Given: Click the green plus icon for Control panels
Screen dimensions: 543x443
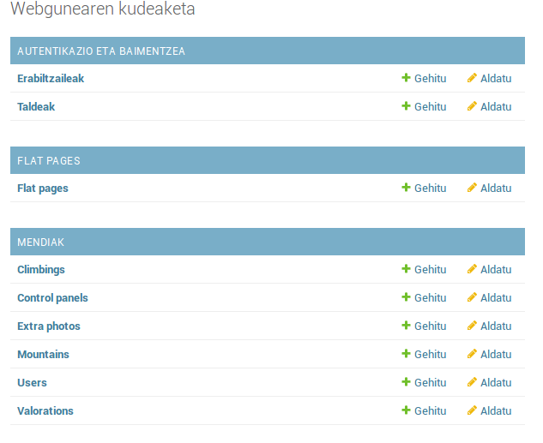Looking at the screenshot, I should [x=406, y=297].
